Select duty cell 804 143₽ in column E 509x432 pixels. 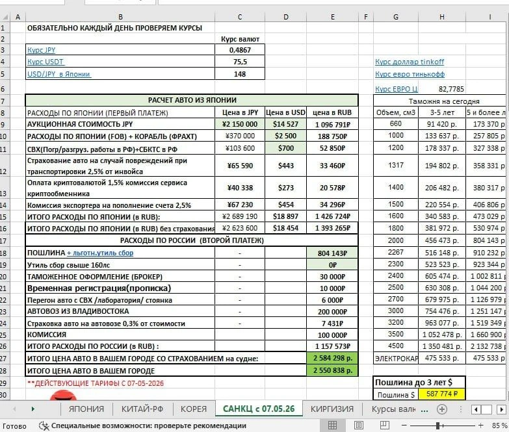[332, 253]
